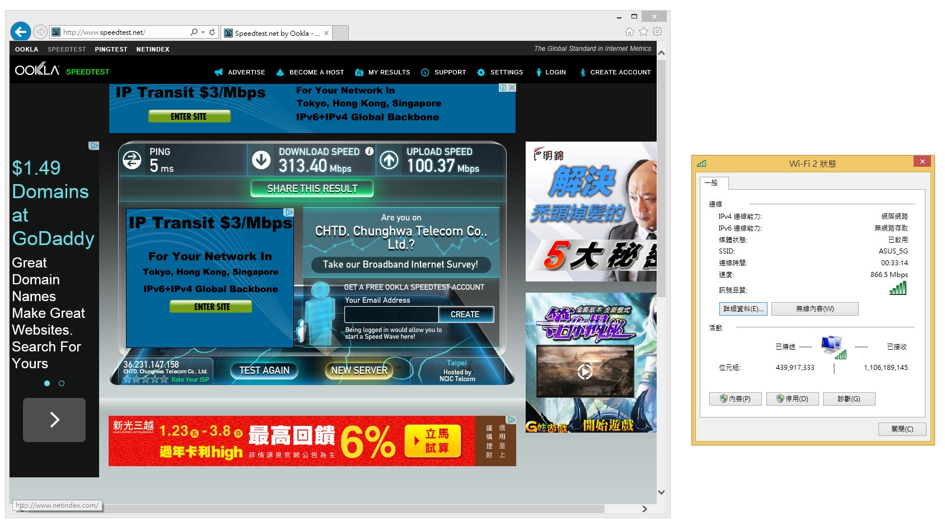Click the BECOME A HOST icon
Viewport: 945px width, 521px height.
(280, 72)
